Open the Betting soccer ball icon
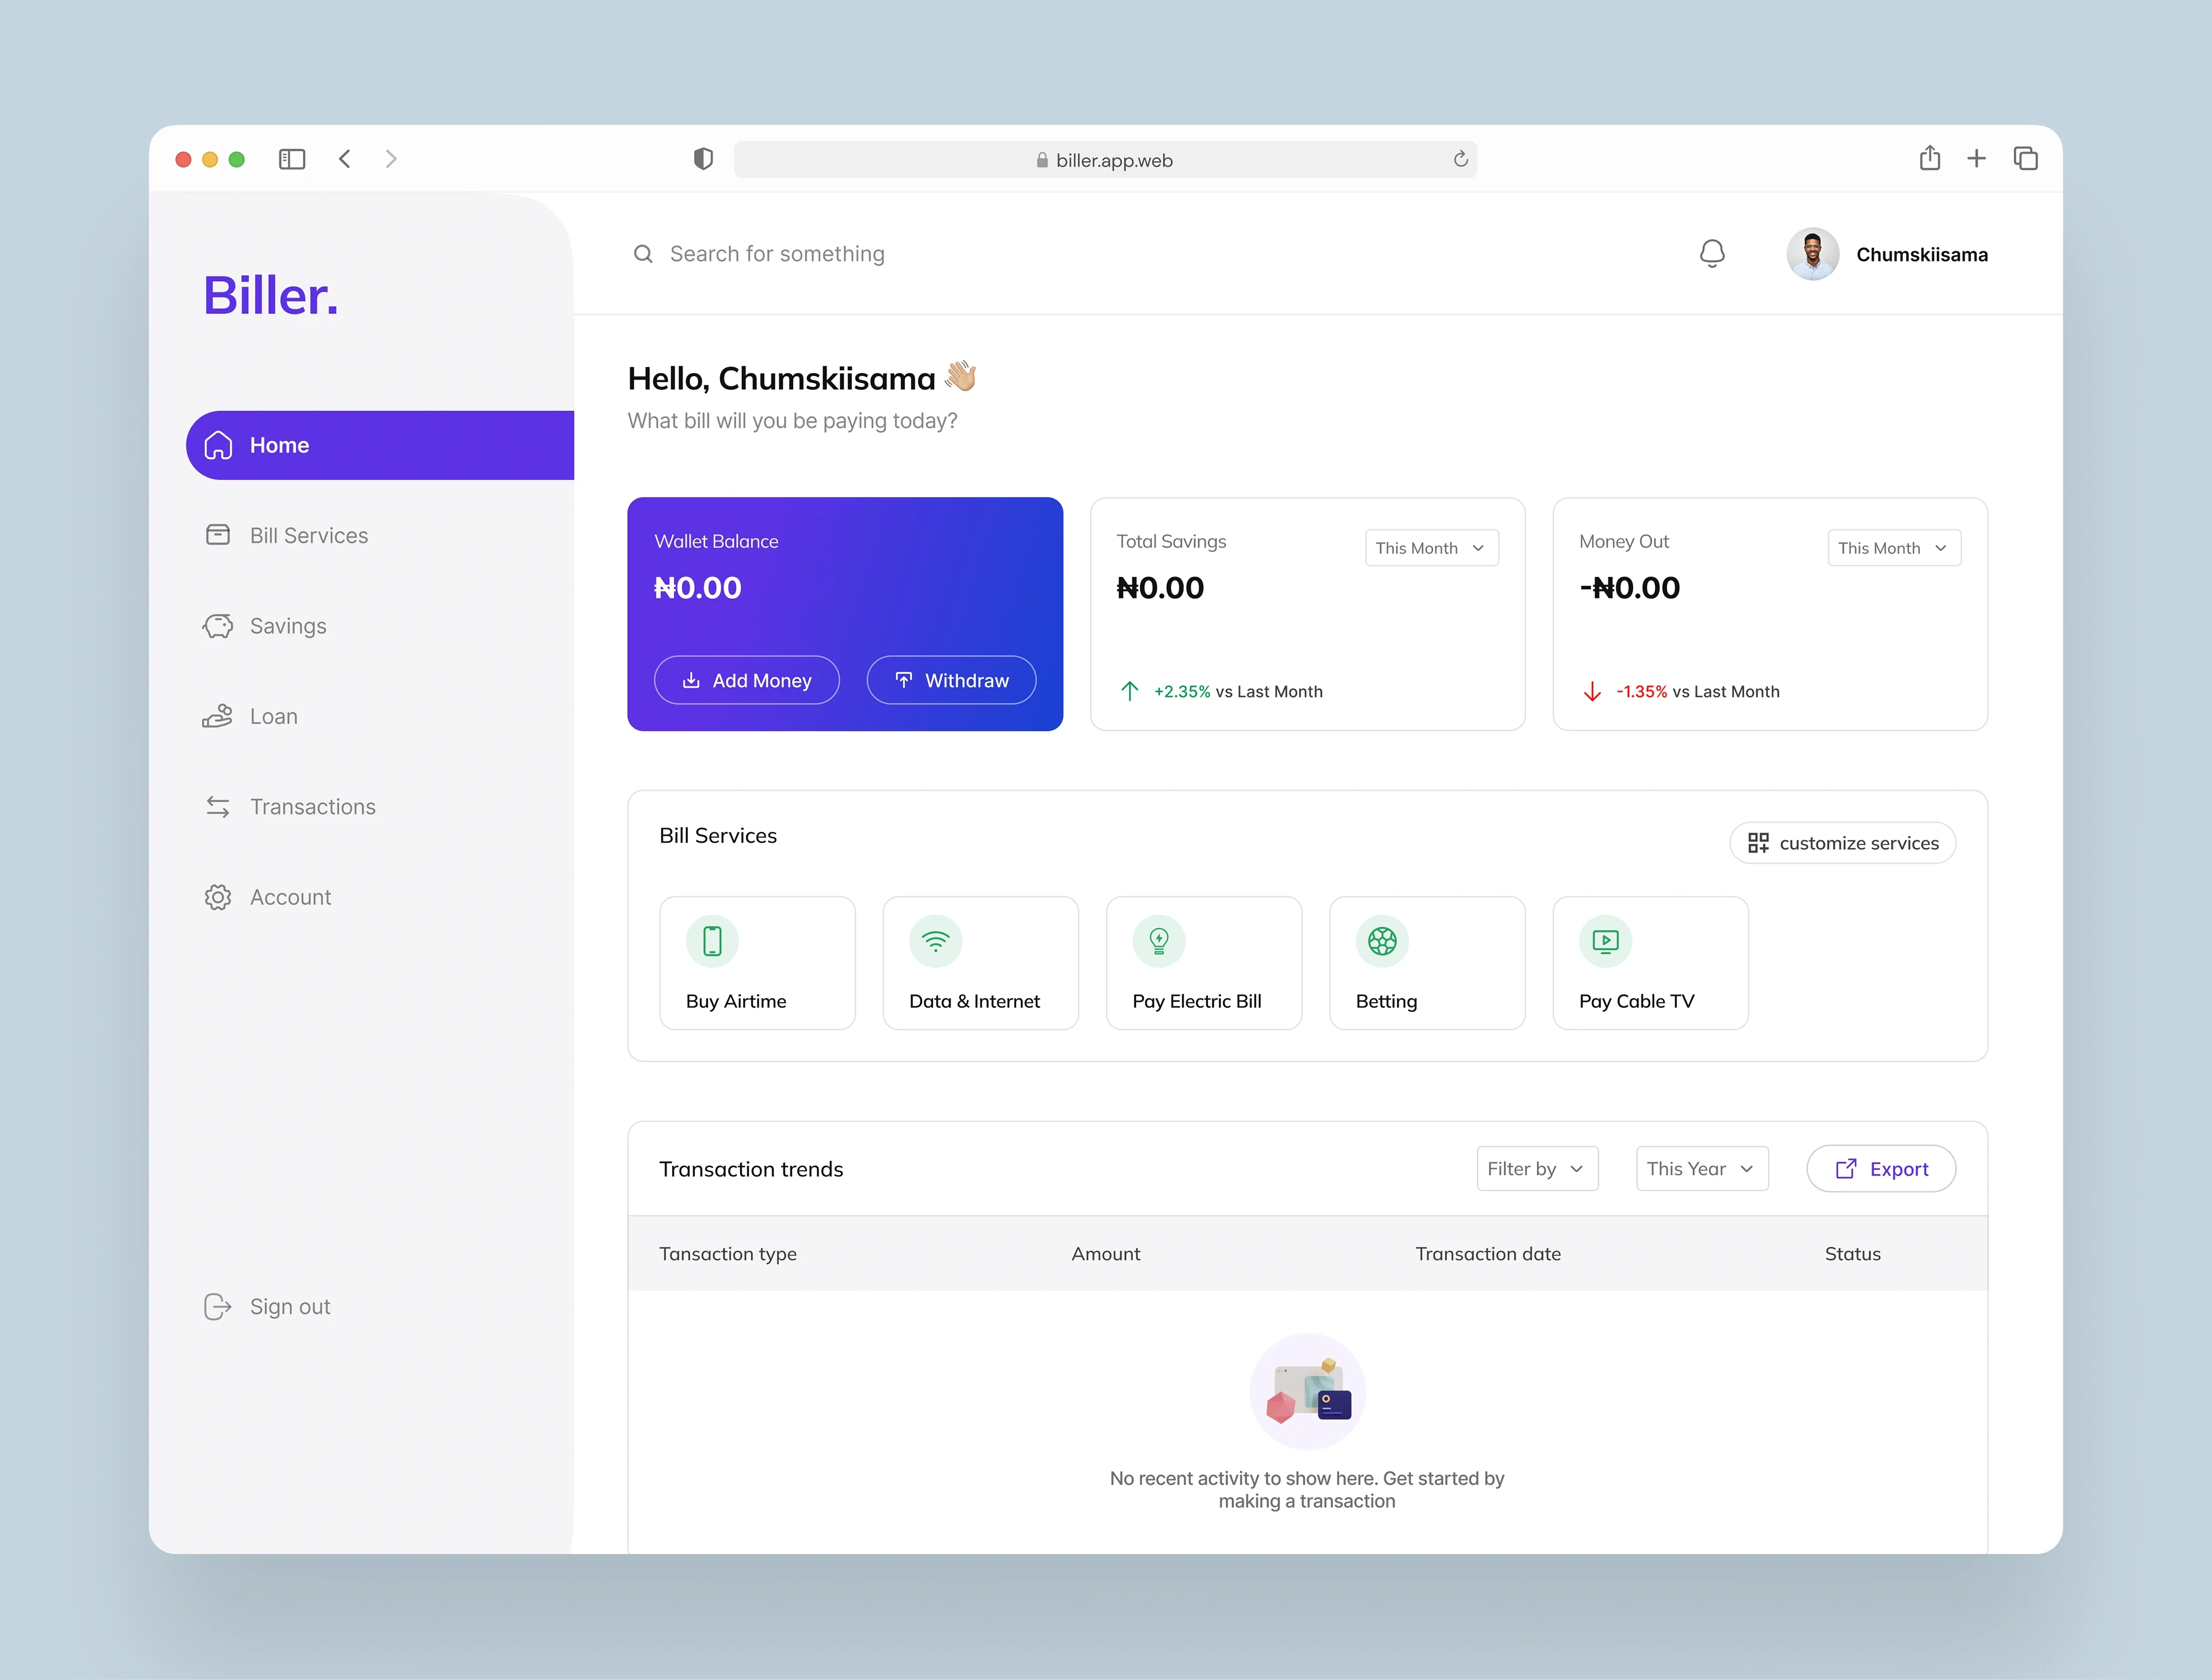The image size is (2212, 1679). (x=1381, y=941)
